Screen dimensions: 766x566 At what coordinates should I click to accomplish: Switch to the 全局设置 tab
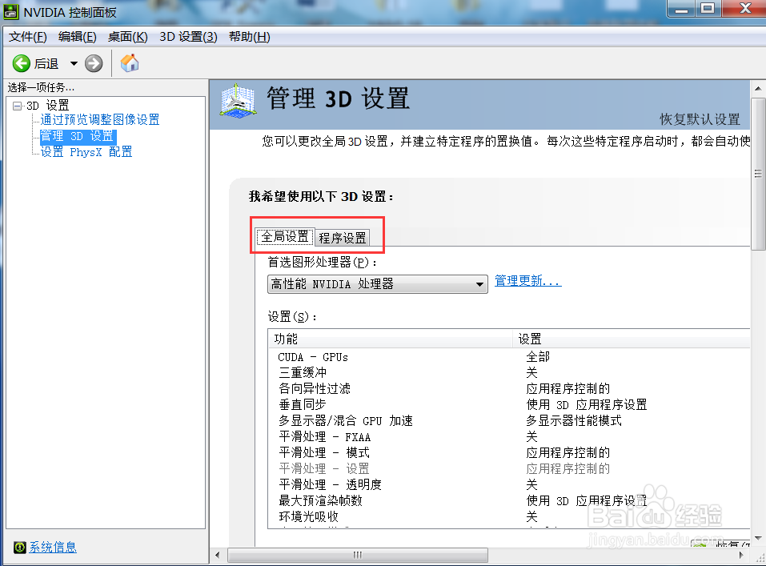tap(285, 237)
